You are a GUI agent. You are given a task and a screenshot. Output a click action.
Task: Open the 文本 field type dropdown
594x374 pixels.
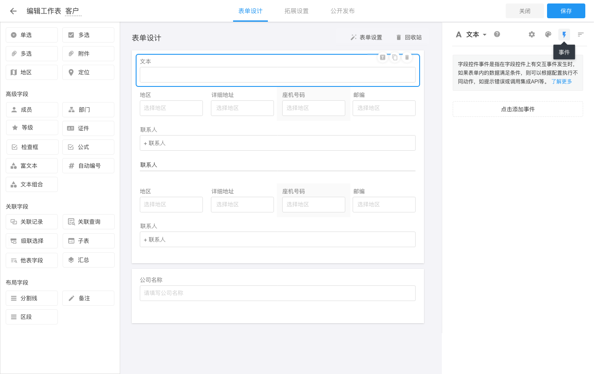click(x=476, y=34)
